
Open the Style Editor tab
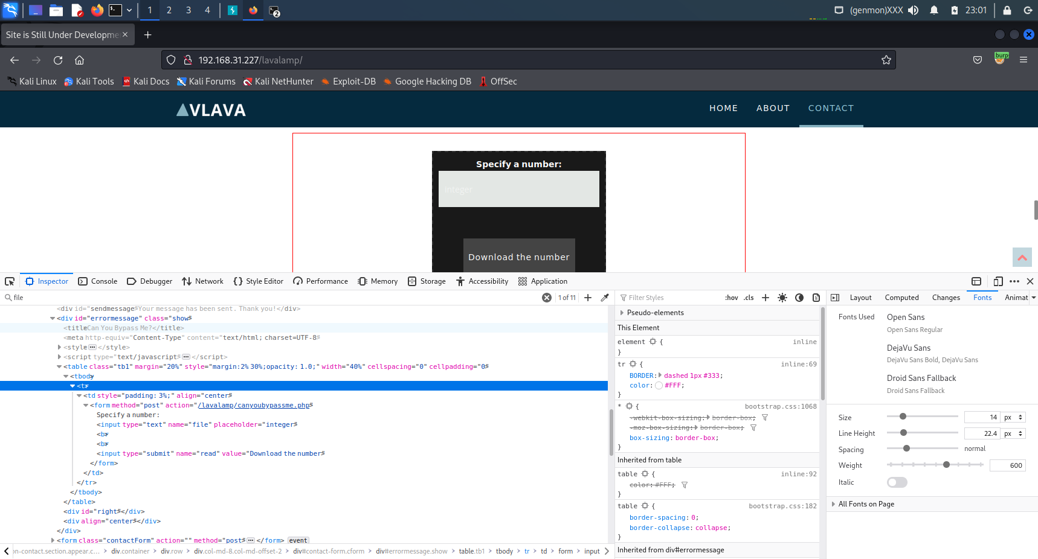[258, 281]
